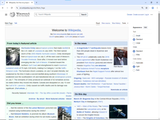Viewport: 160px width, 120px height.
Task: Open the View source tab
Action: [106, 23]
